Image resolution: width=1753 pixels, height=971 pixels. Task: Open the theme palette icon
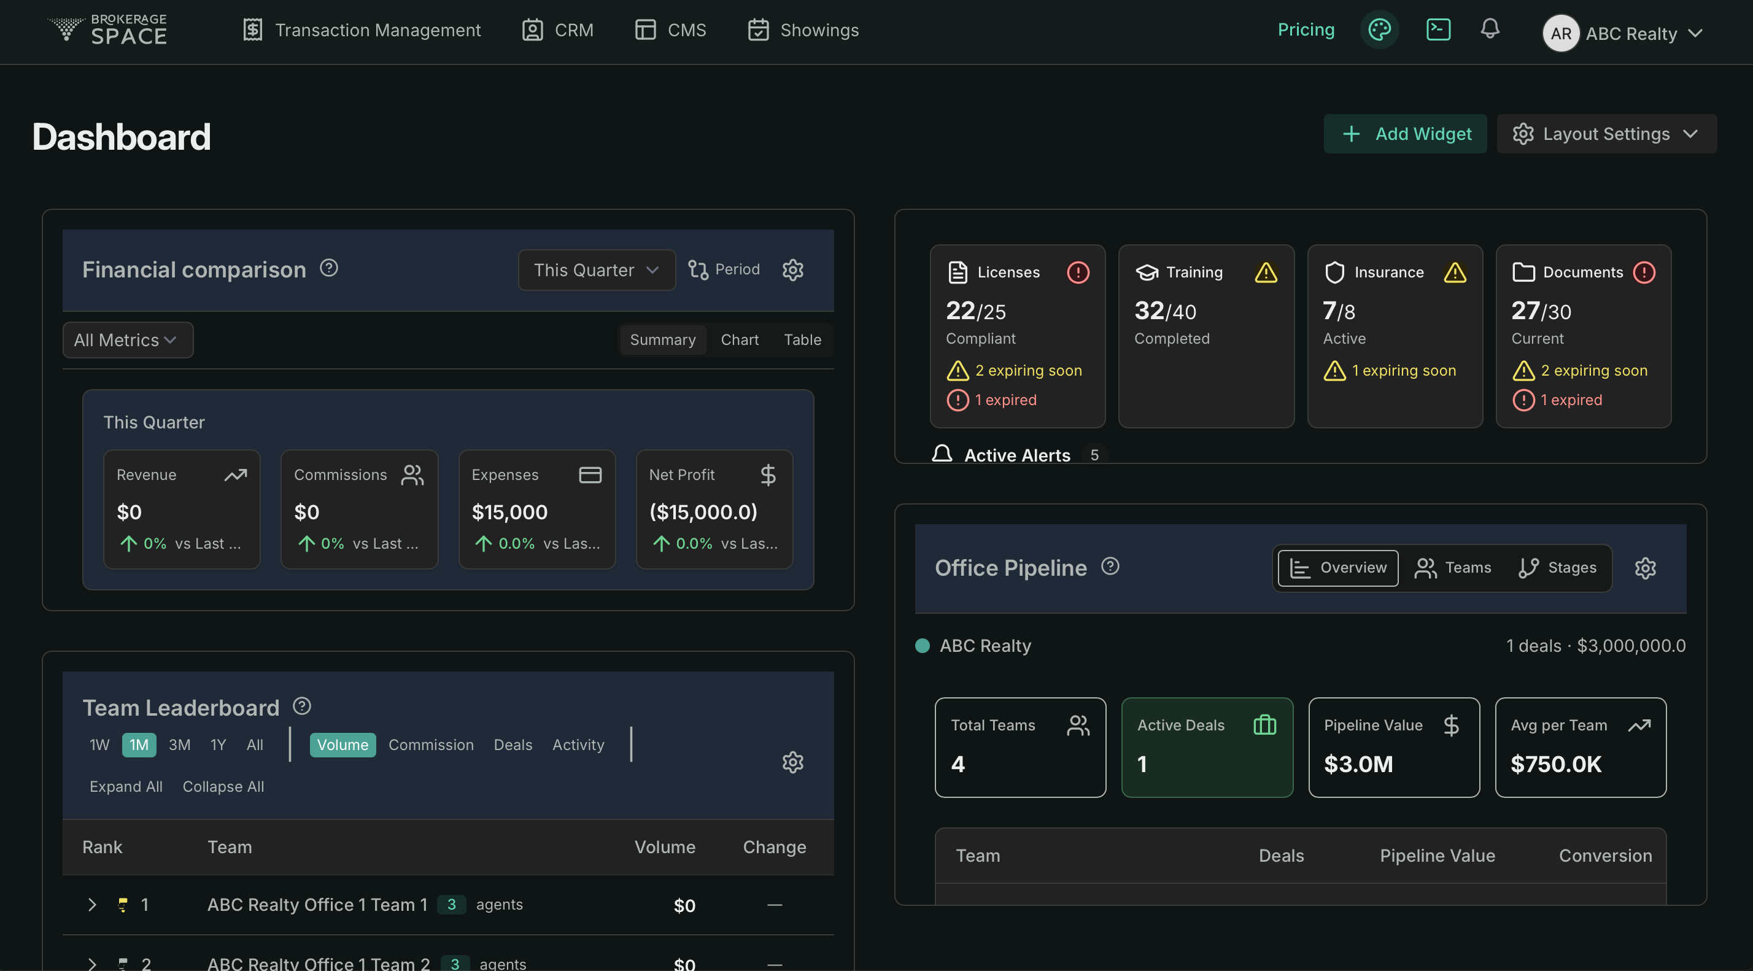1379,30
